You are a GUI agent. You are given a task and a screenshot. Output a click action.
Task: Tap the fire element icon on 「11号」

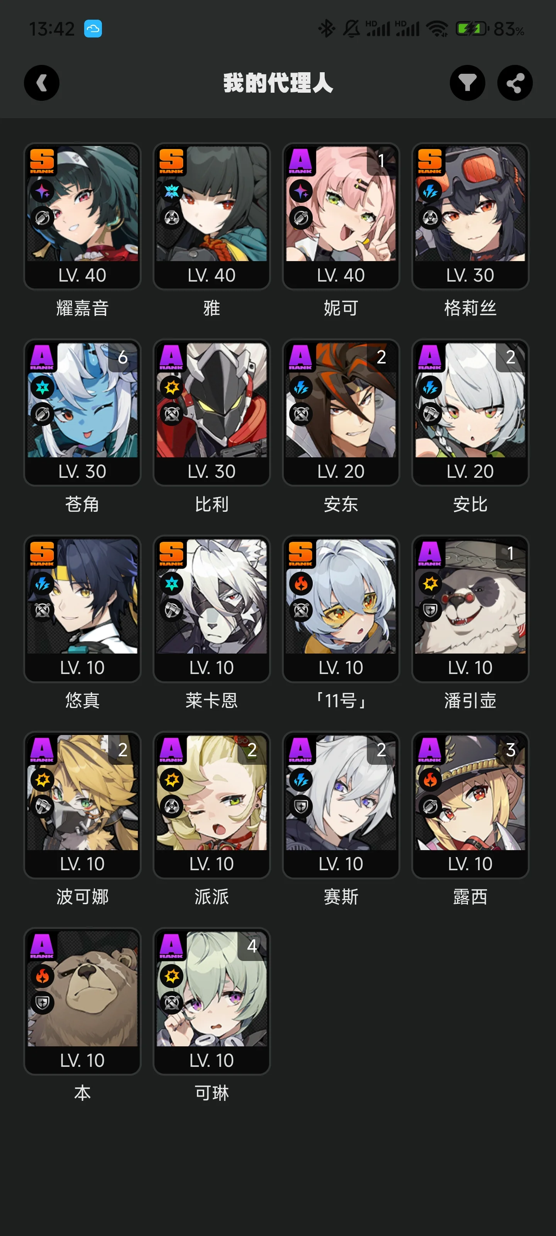click(x=301, y=584)
